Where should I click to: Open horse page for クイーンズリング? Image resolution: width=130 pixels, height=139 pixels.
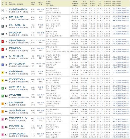[x=17, y=64]
